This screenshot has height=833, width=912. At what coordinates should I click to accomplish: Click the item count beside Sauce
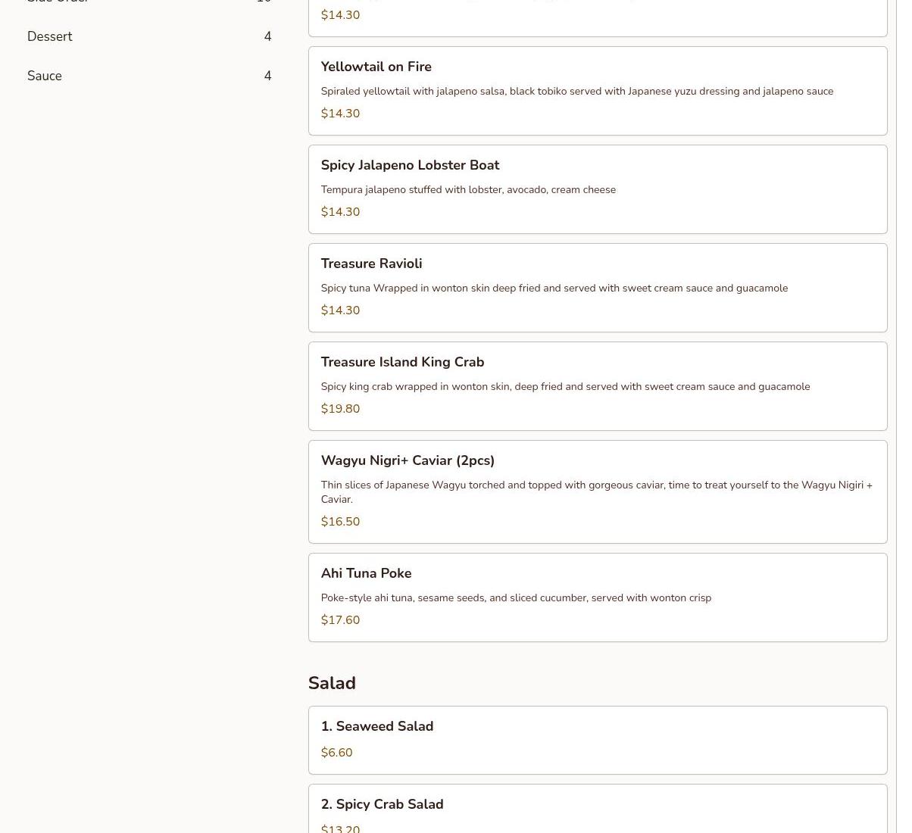(267, 76)
